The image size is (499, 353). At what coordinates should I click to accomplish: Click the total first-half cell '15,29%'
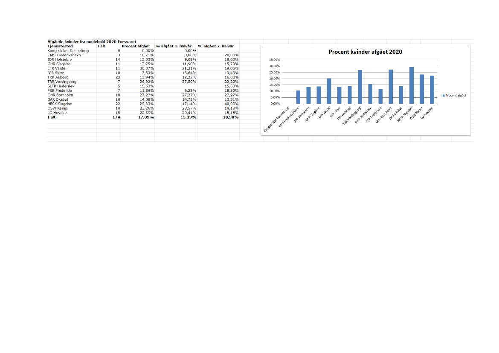(189, 117)
